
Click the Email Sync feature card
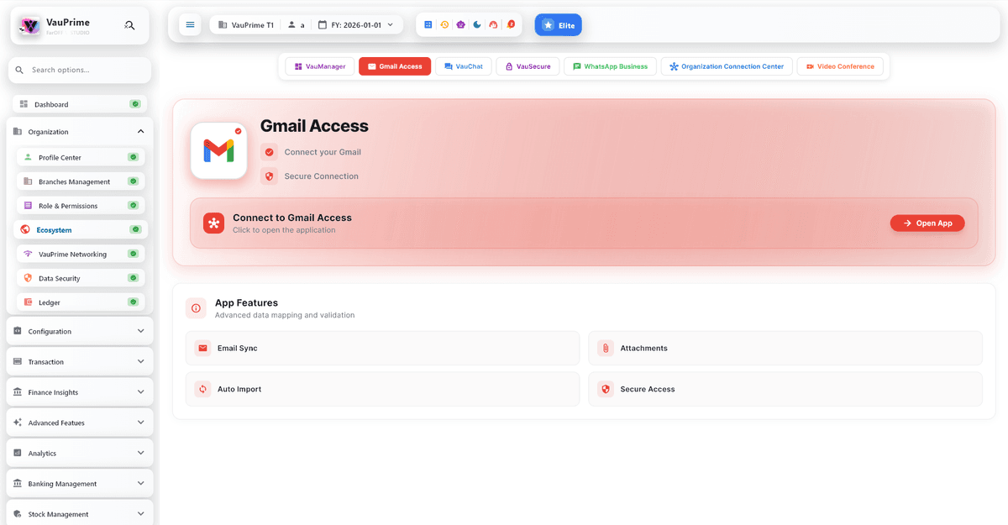pyautogui.click(x=382, y=348)
